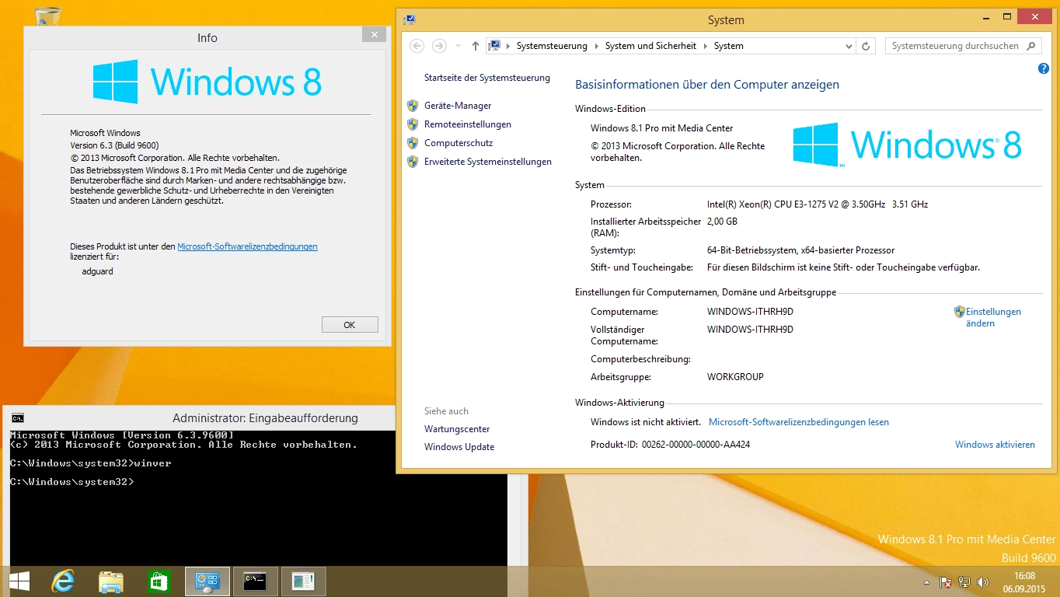
Task: Click the shield icon beside Remoteeinstellungen
Action: tap(413, 124)
